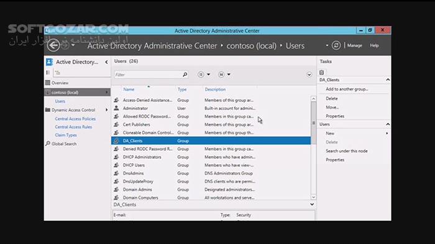
Task: Click the Domain Admins group icon
Action: [x=117, y=189]
